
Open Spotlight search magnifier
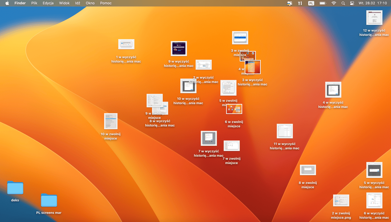(343, 3)
